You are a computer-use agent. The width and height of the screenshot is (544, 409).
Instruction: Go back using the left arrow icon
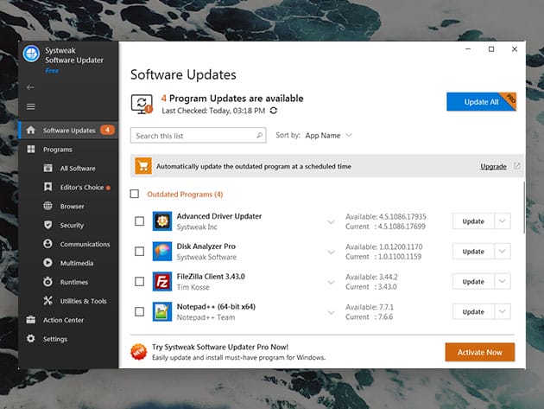[x=30, y=87]
